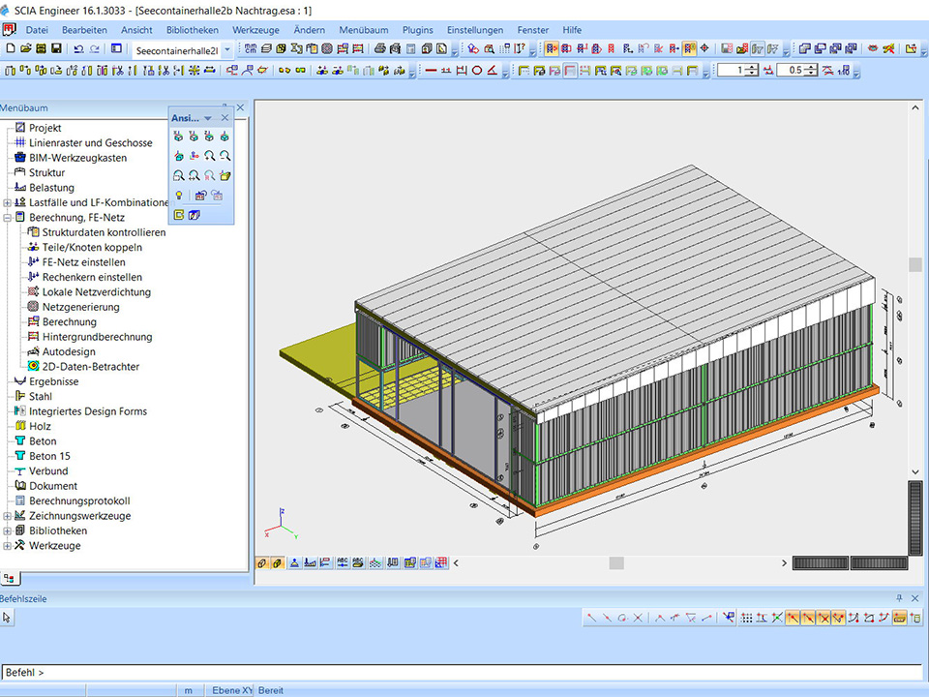Click the Undo arrow icon
The image size is (929, 697).
click(x=78, y=48)
